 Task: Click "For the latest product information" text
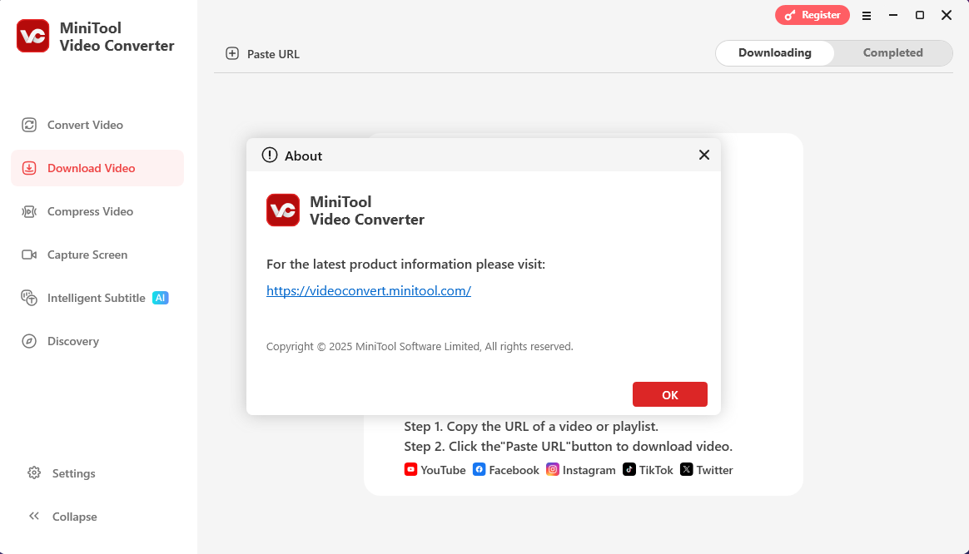406,265
